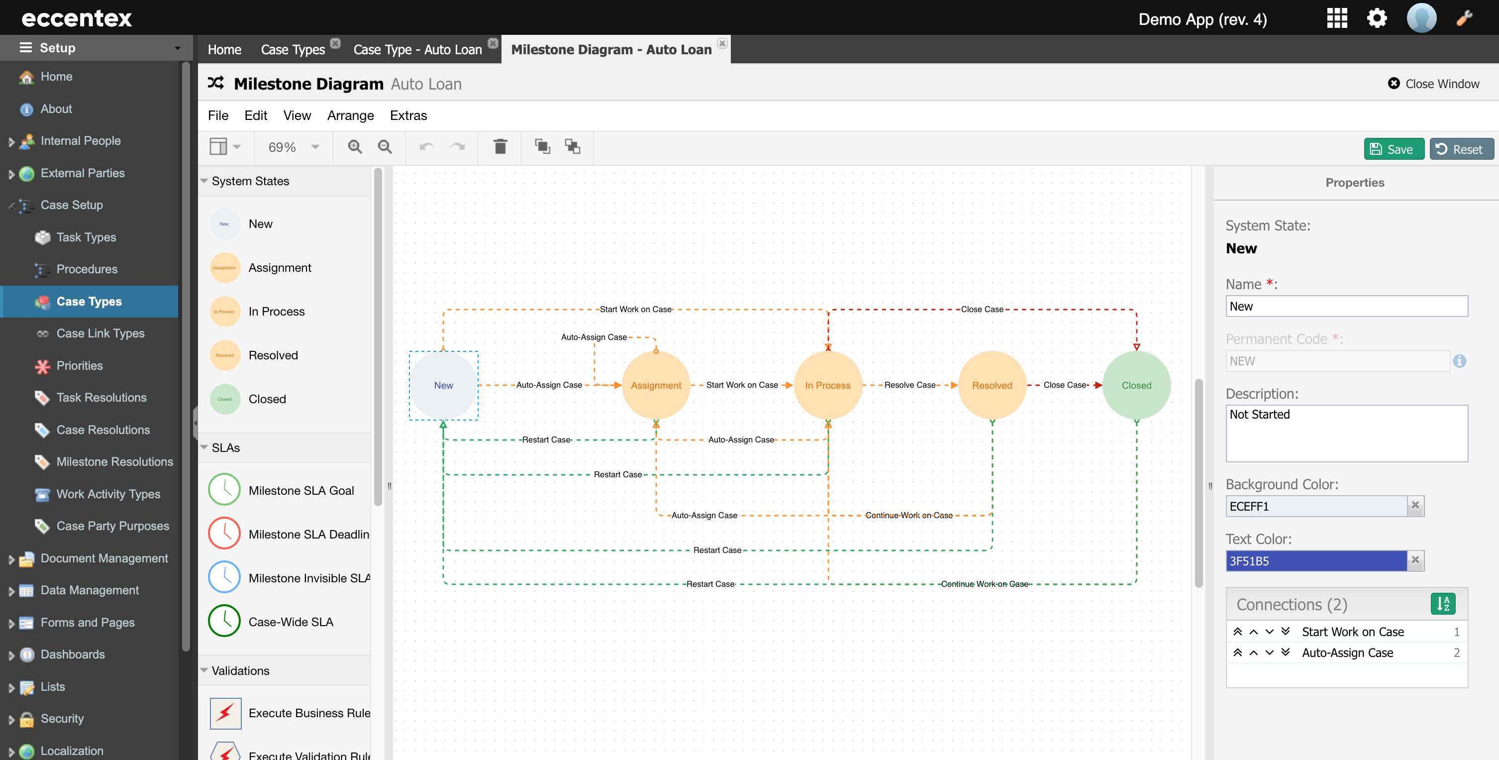Open the Background Color ECEFF1 picker
Viewport: 1499px width, 760px height.
click(x=1316, y=506)
